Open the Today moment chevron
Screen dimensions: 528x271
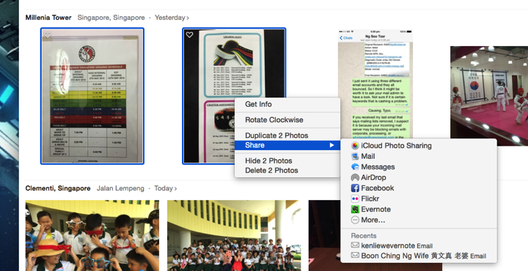point(175,188)
